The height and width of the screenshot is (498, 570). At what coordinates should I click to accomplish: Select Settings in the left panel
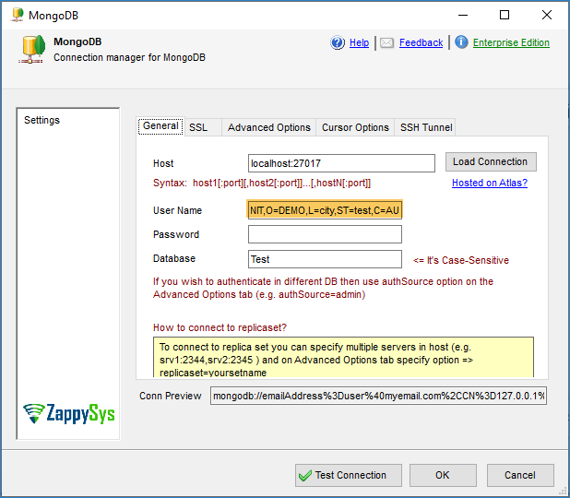coord(42,120)
